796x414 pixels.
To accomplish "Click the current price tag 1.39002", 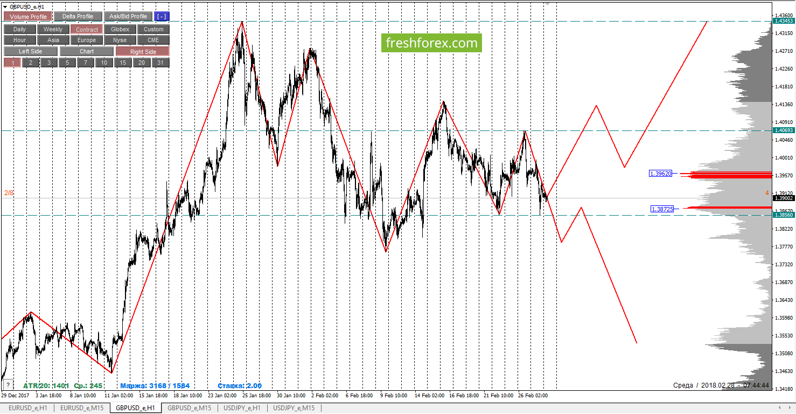I will point(783,198).
